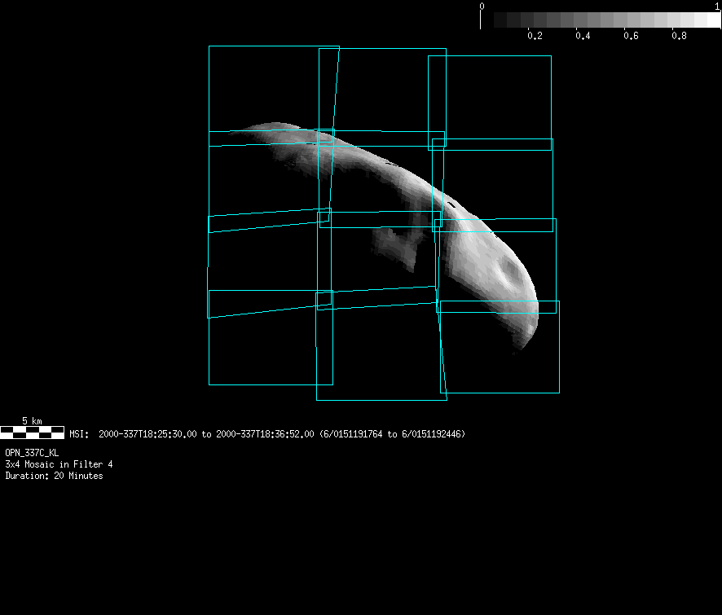
Task: Click the "MSI:" label text
Action: (79, 434)
